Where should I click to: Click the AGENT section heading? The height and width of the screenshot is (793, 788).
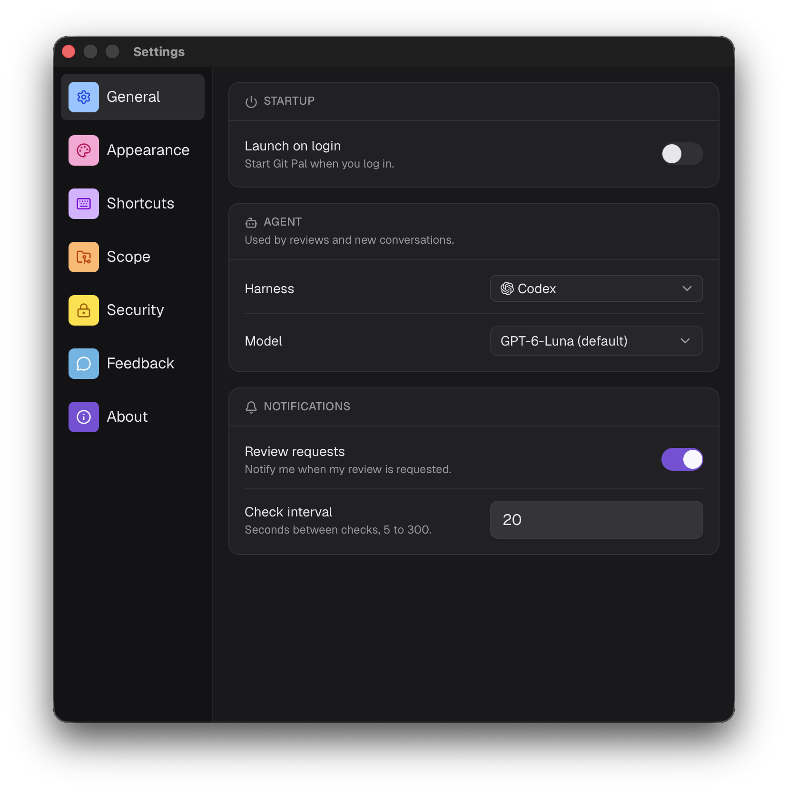pyautogui.click(x=283, y=222)
